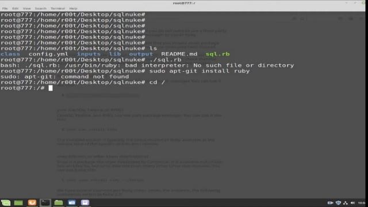368x207 pixels.
Task: Click the blue screenshot/camera taskbar icon
Action: (72, 202)
